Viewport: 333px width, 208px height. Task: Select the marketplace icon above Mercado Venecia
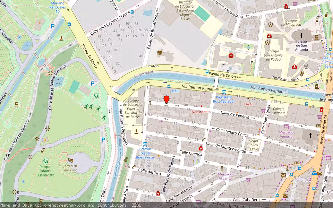coord(286,127)
